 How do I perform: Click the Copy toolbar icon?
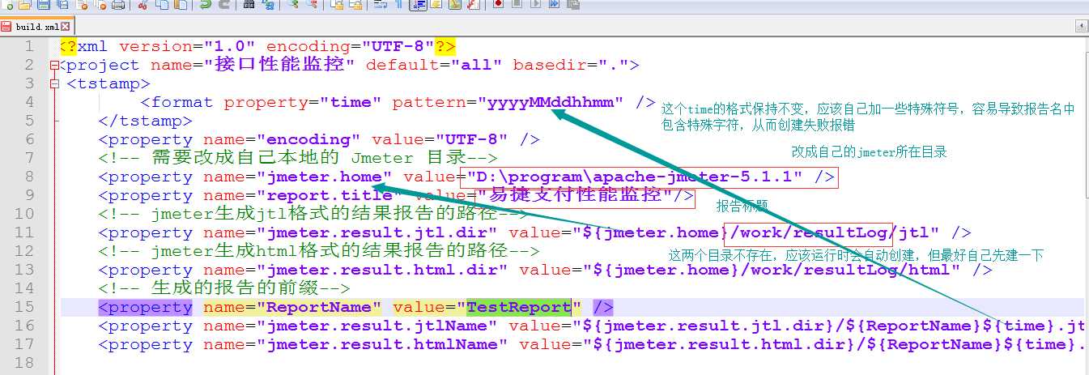pos(163,5)
